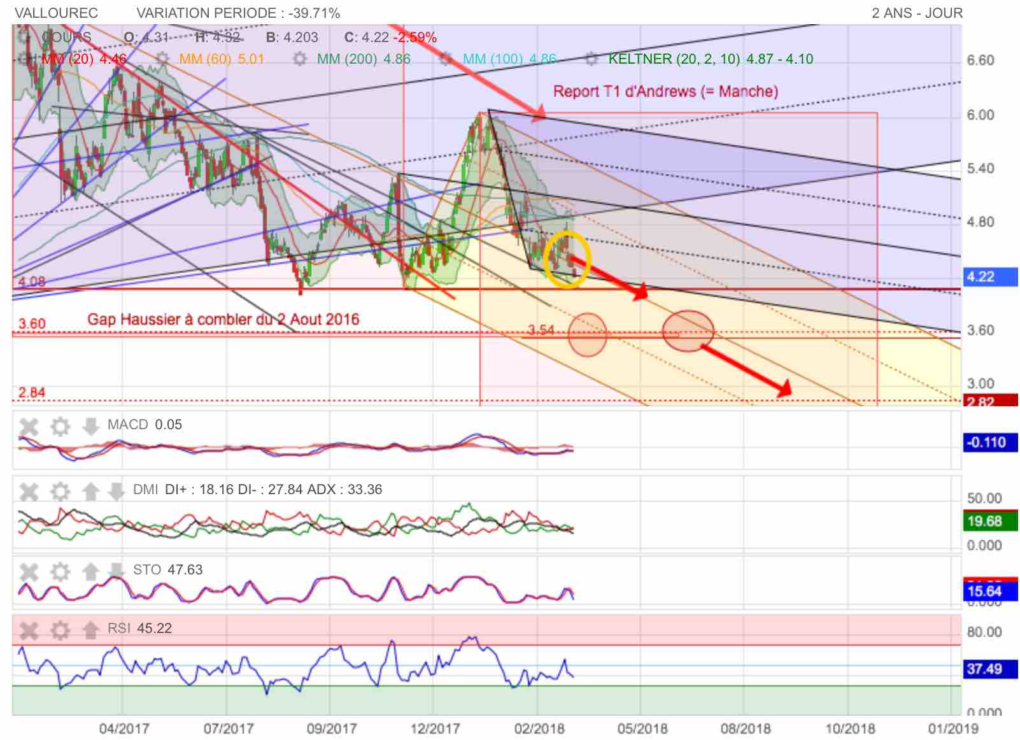Click the RSI 45.22 label
This screenshot has height=740, width=1020.
pyautogui.click(x=139, y=629)
